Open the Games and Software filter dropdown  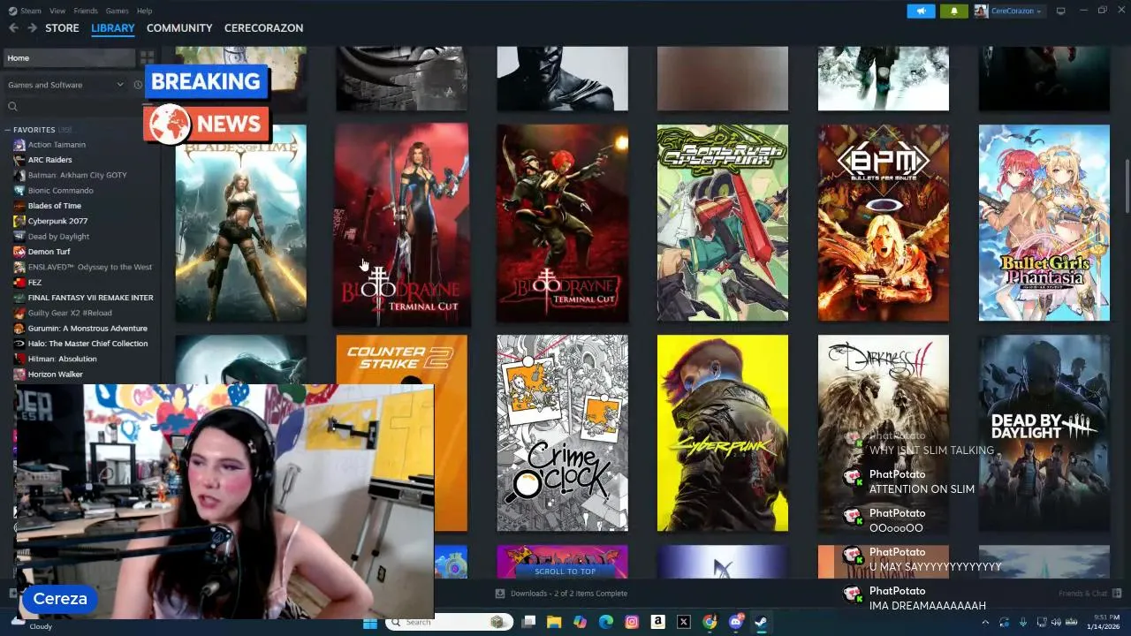coord(66,85)
